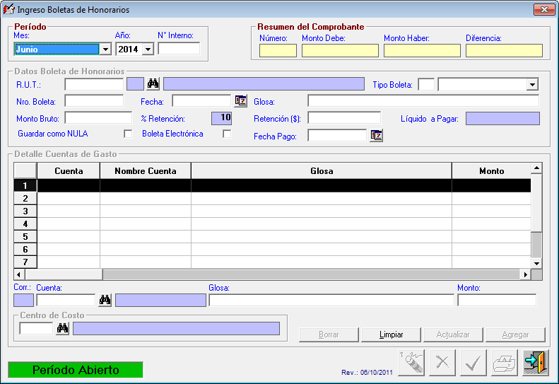Click the Nro. Boleta input field
This screenshot has height=384, width=559.
pyautogui.click(x=94, y=101)
